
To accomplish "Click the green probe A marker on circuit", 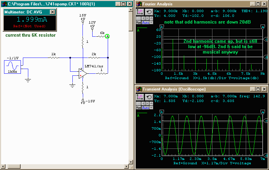I will click(x=107, y=36).
